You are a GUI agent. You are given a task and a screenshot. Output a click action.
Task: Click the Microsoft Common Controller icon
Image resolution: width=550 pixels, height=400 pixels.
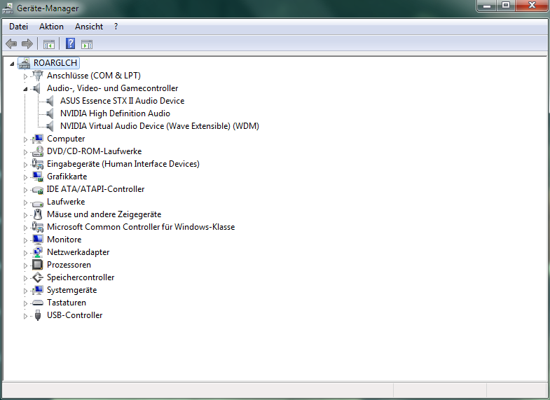click(x=37, y=227)
